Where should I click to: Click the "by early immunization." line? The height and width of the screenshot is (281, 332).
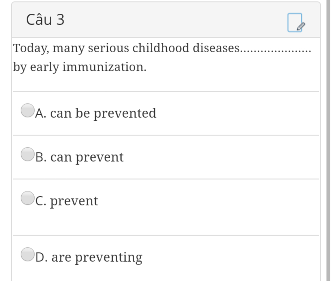coord(80,67)
